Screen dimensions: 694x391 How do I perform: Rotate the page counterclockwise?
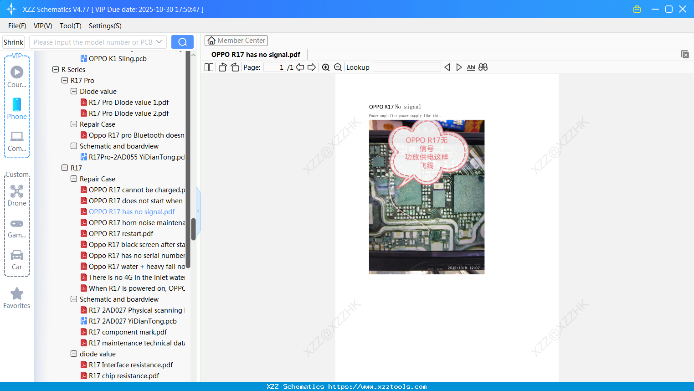point(222,67)
